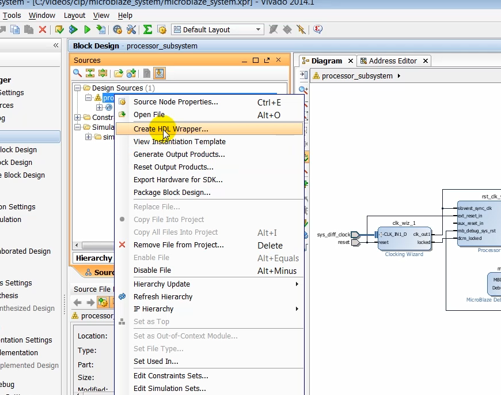Image resolution: width=501 pixels, height=395 pixels.
Task: Click the Run Synthesis green play icon
Action: [x=87, y=29]
